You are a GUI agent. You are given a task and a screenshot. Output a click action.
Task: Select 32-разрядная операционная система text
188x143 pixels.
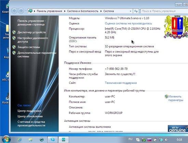click(x=129, y=46)
